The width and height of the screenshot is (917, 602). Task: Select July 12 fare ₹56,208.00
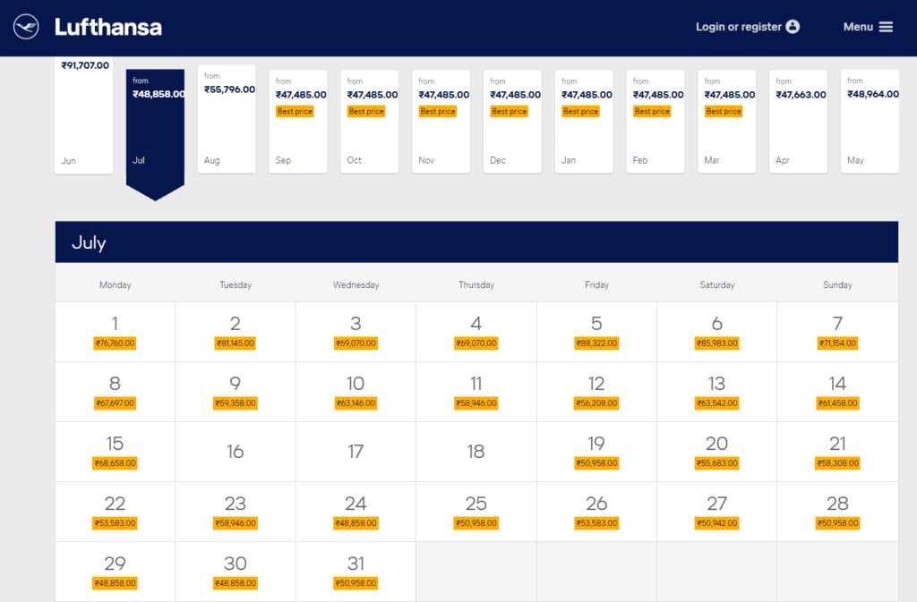click(596, 392)
